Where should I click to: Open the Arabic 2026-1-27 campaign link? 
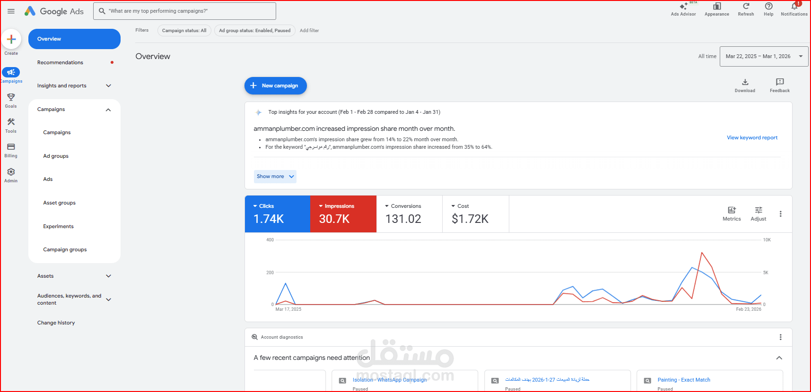[547, 380]
